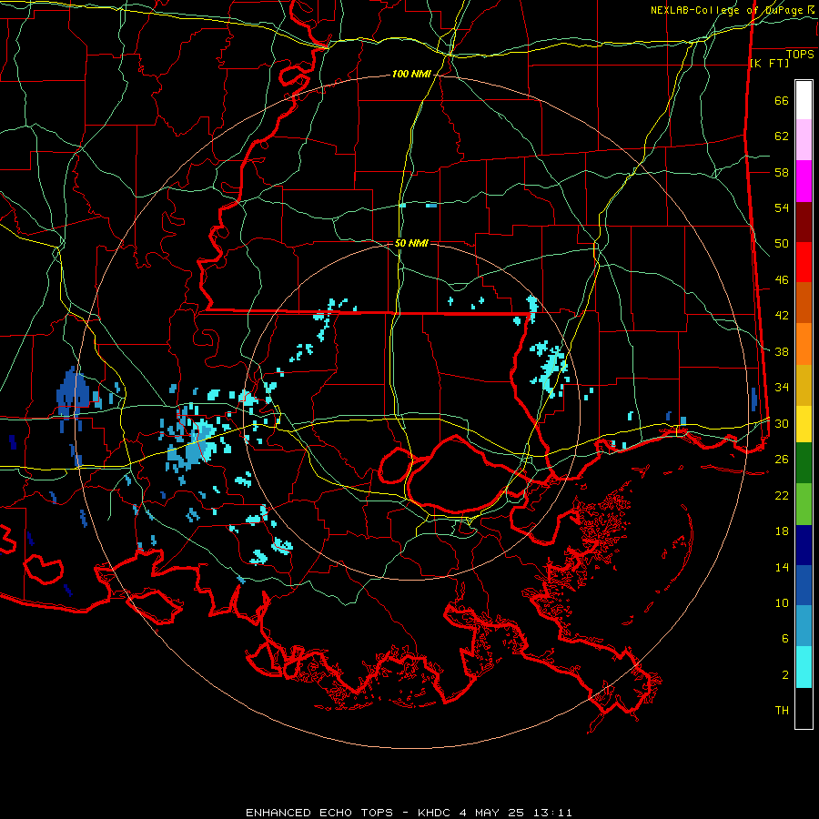Click the 'TH' legend label
This screenshot has width=819, height=819.
(x=782, y=711)
